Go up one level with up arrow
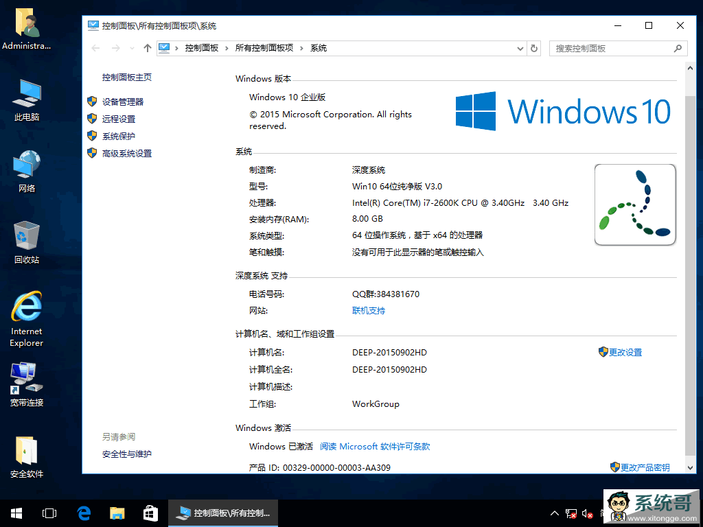703x527 pixels. point(148,48)
